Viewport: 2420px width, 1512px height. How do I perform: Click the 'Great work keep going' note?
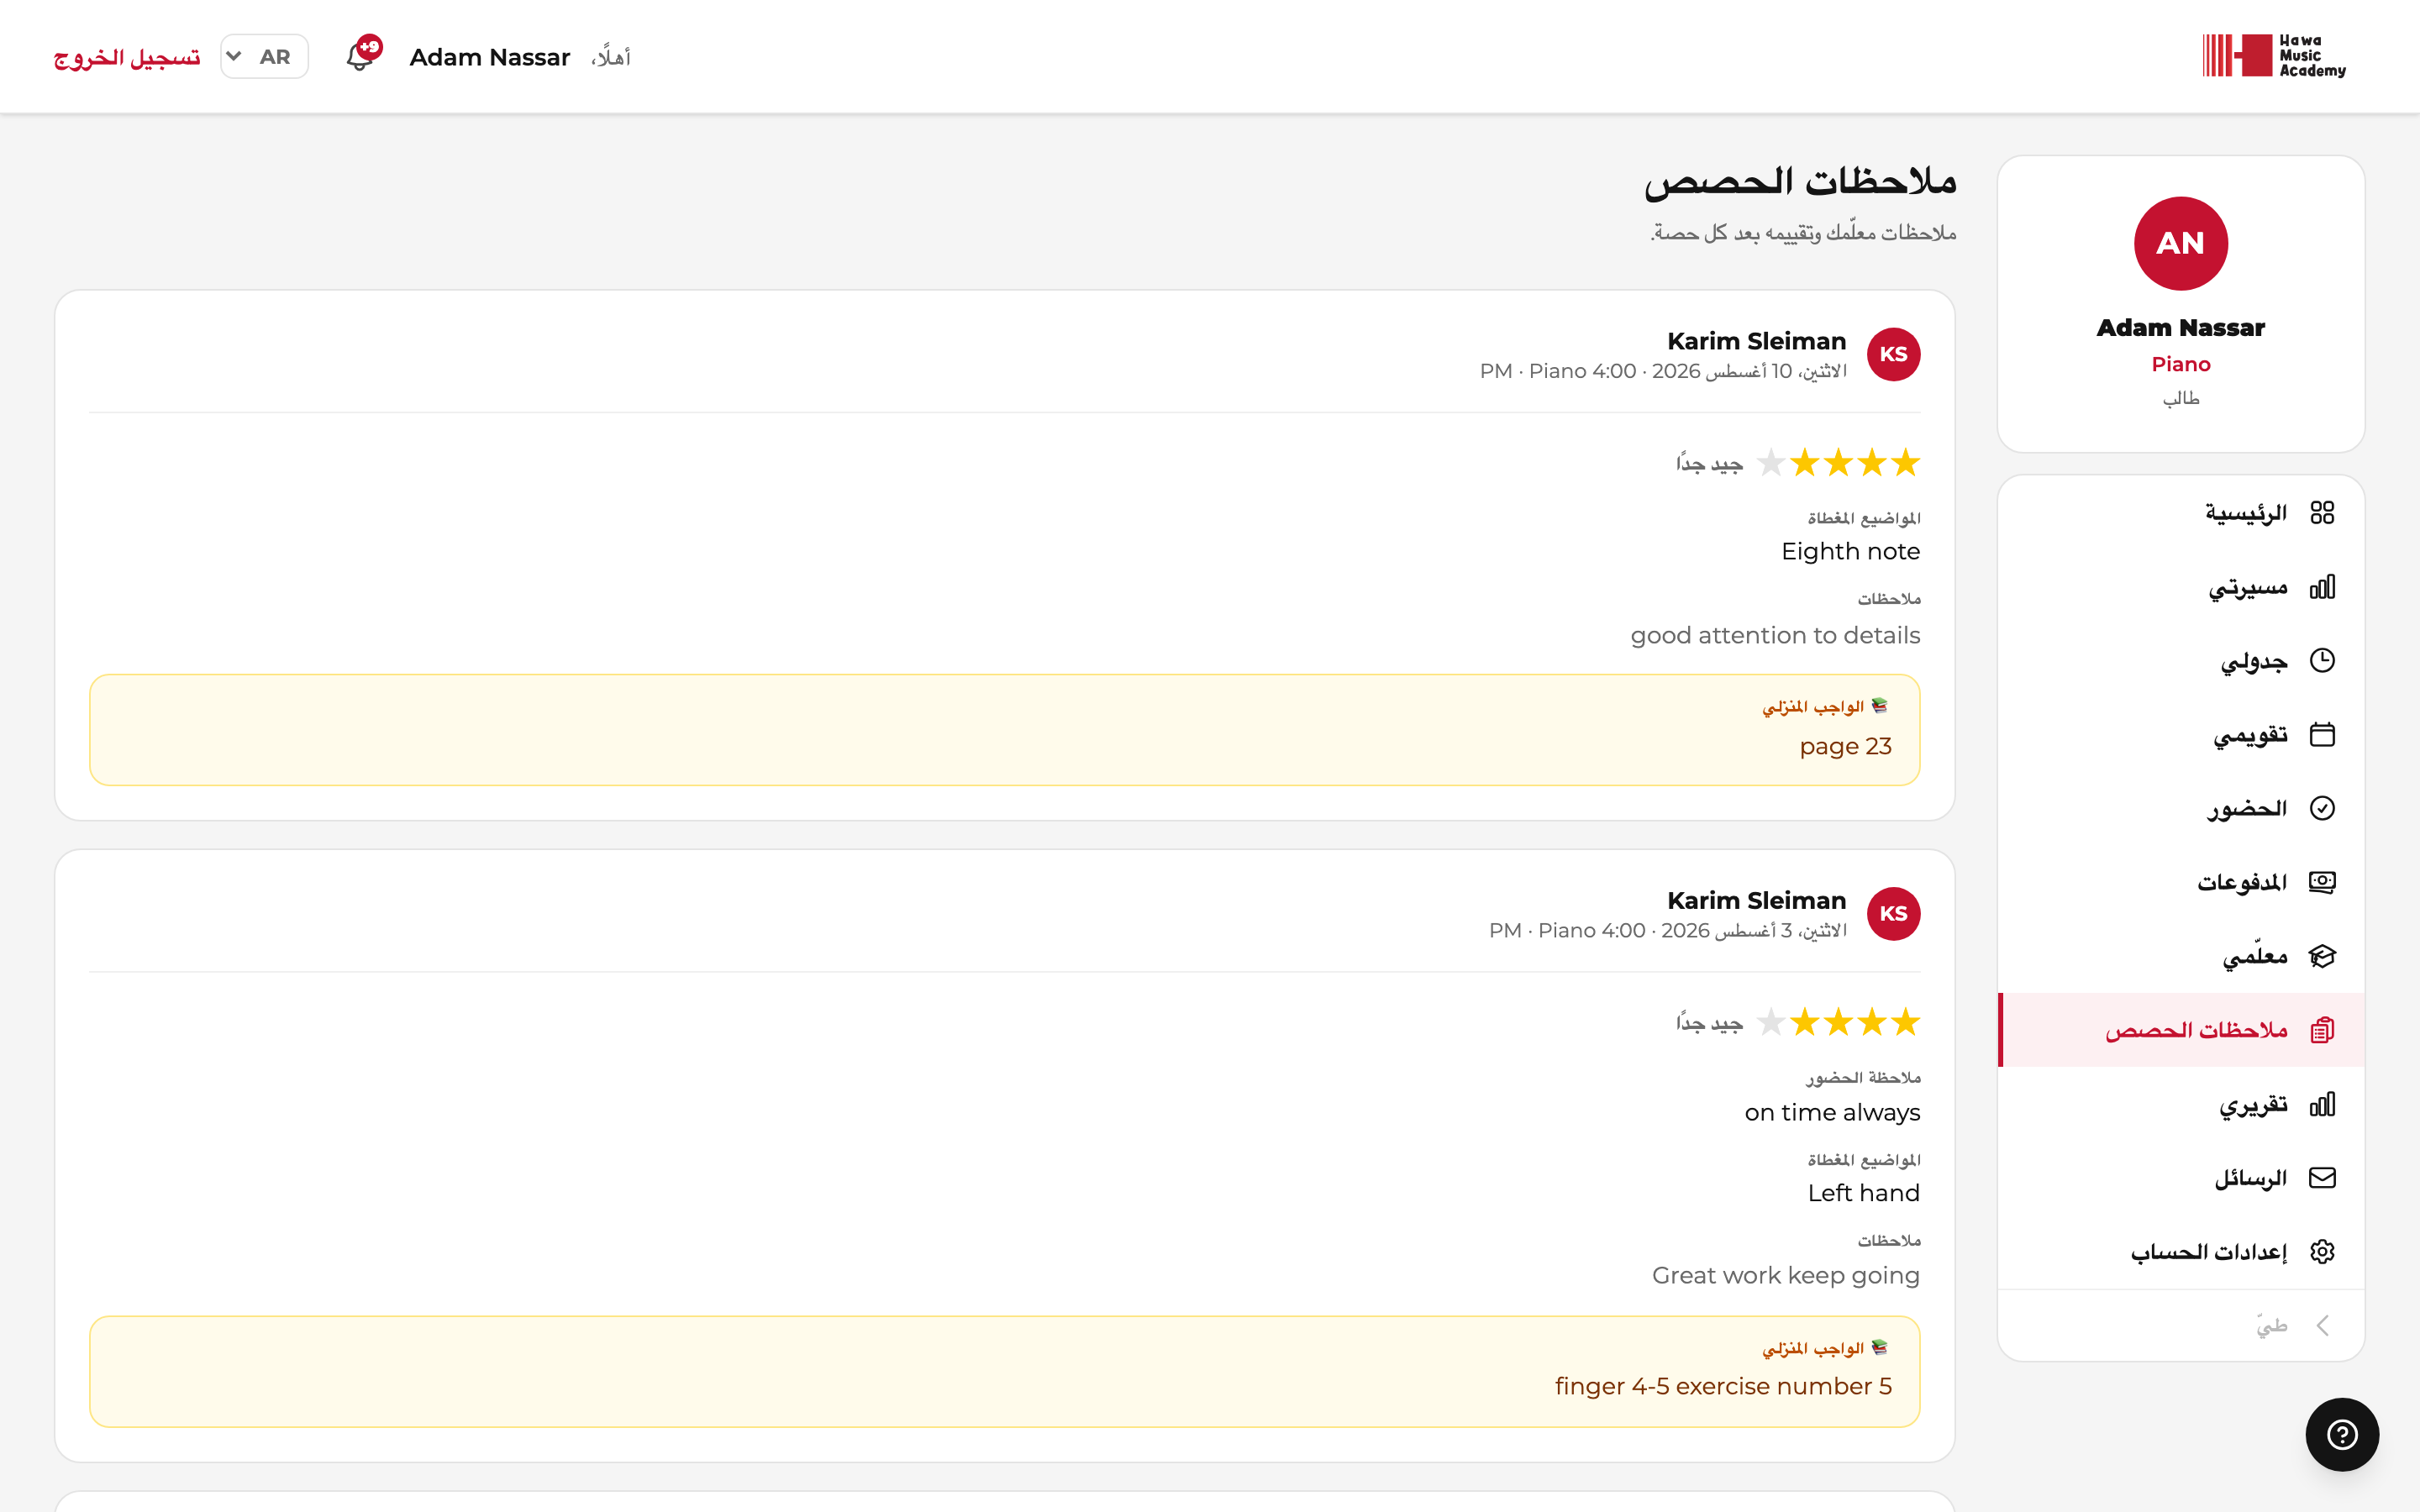pyautogui.click(x=1785, y=1275)
